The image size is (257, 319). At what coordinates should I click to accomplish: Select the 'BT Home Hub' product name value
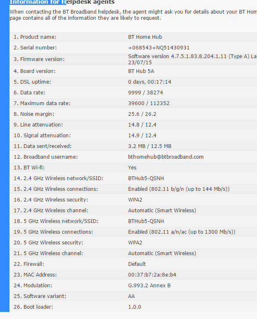(145, 37)
